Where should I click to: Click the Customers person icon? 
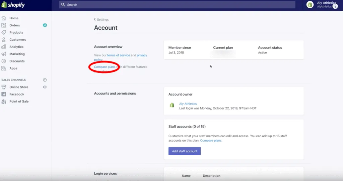[x=4, y=40]
